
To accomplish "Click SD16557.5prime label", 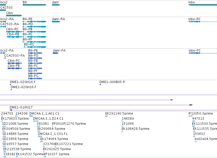I will coord(15,144).
